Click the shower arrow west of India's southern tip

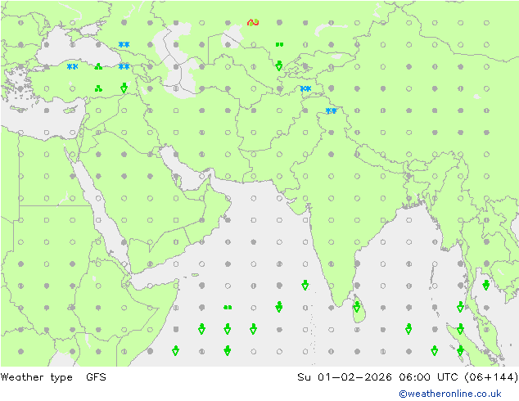point(305,285)
